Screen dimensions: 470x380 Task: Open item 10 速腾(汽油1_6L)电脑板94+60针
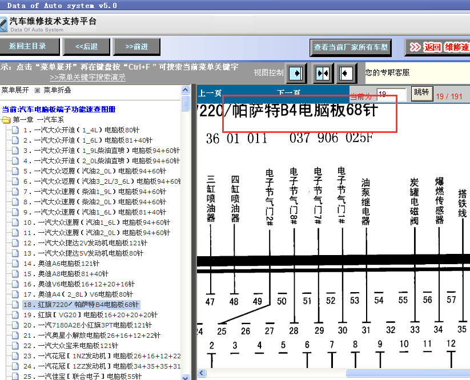coord(97,223)
